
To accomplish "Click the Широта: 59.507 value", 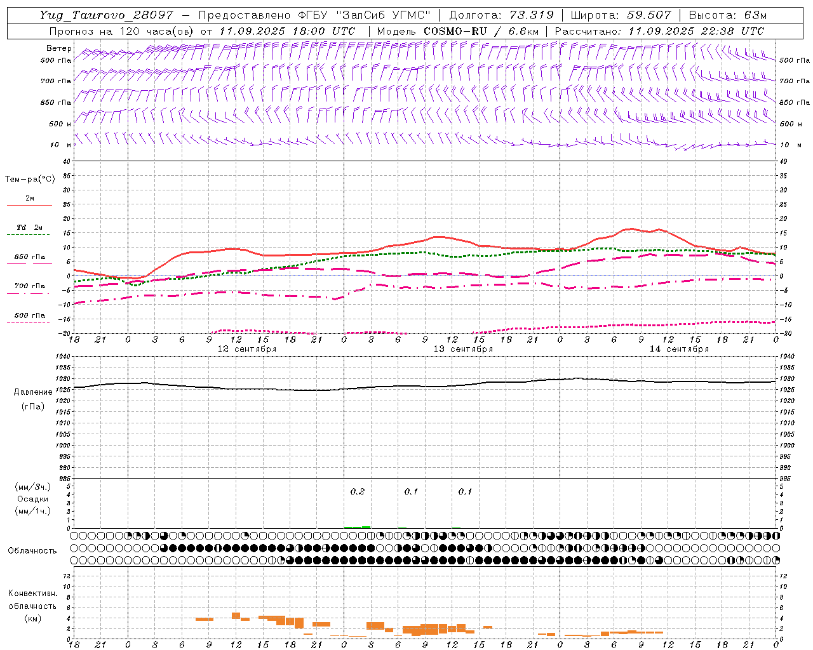I will pos(621,15).
